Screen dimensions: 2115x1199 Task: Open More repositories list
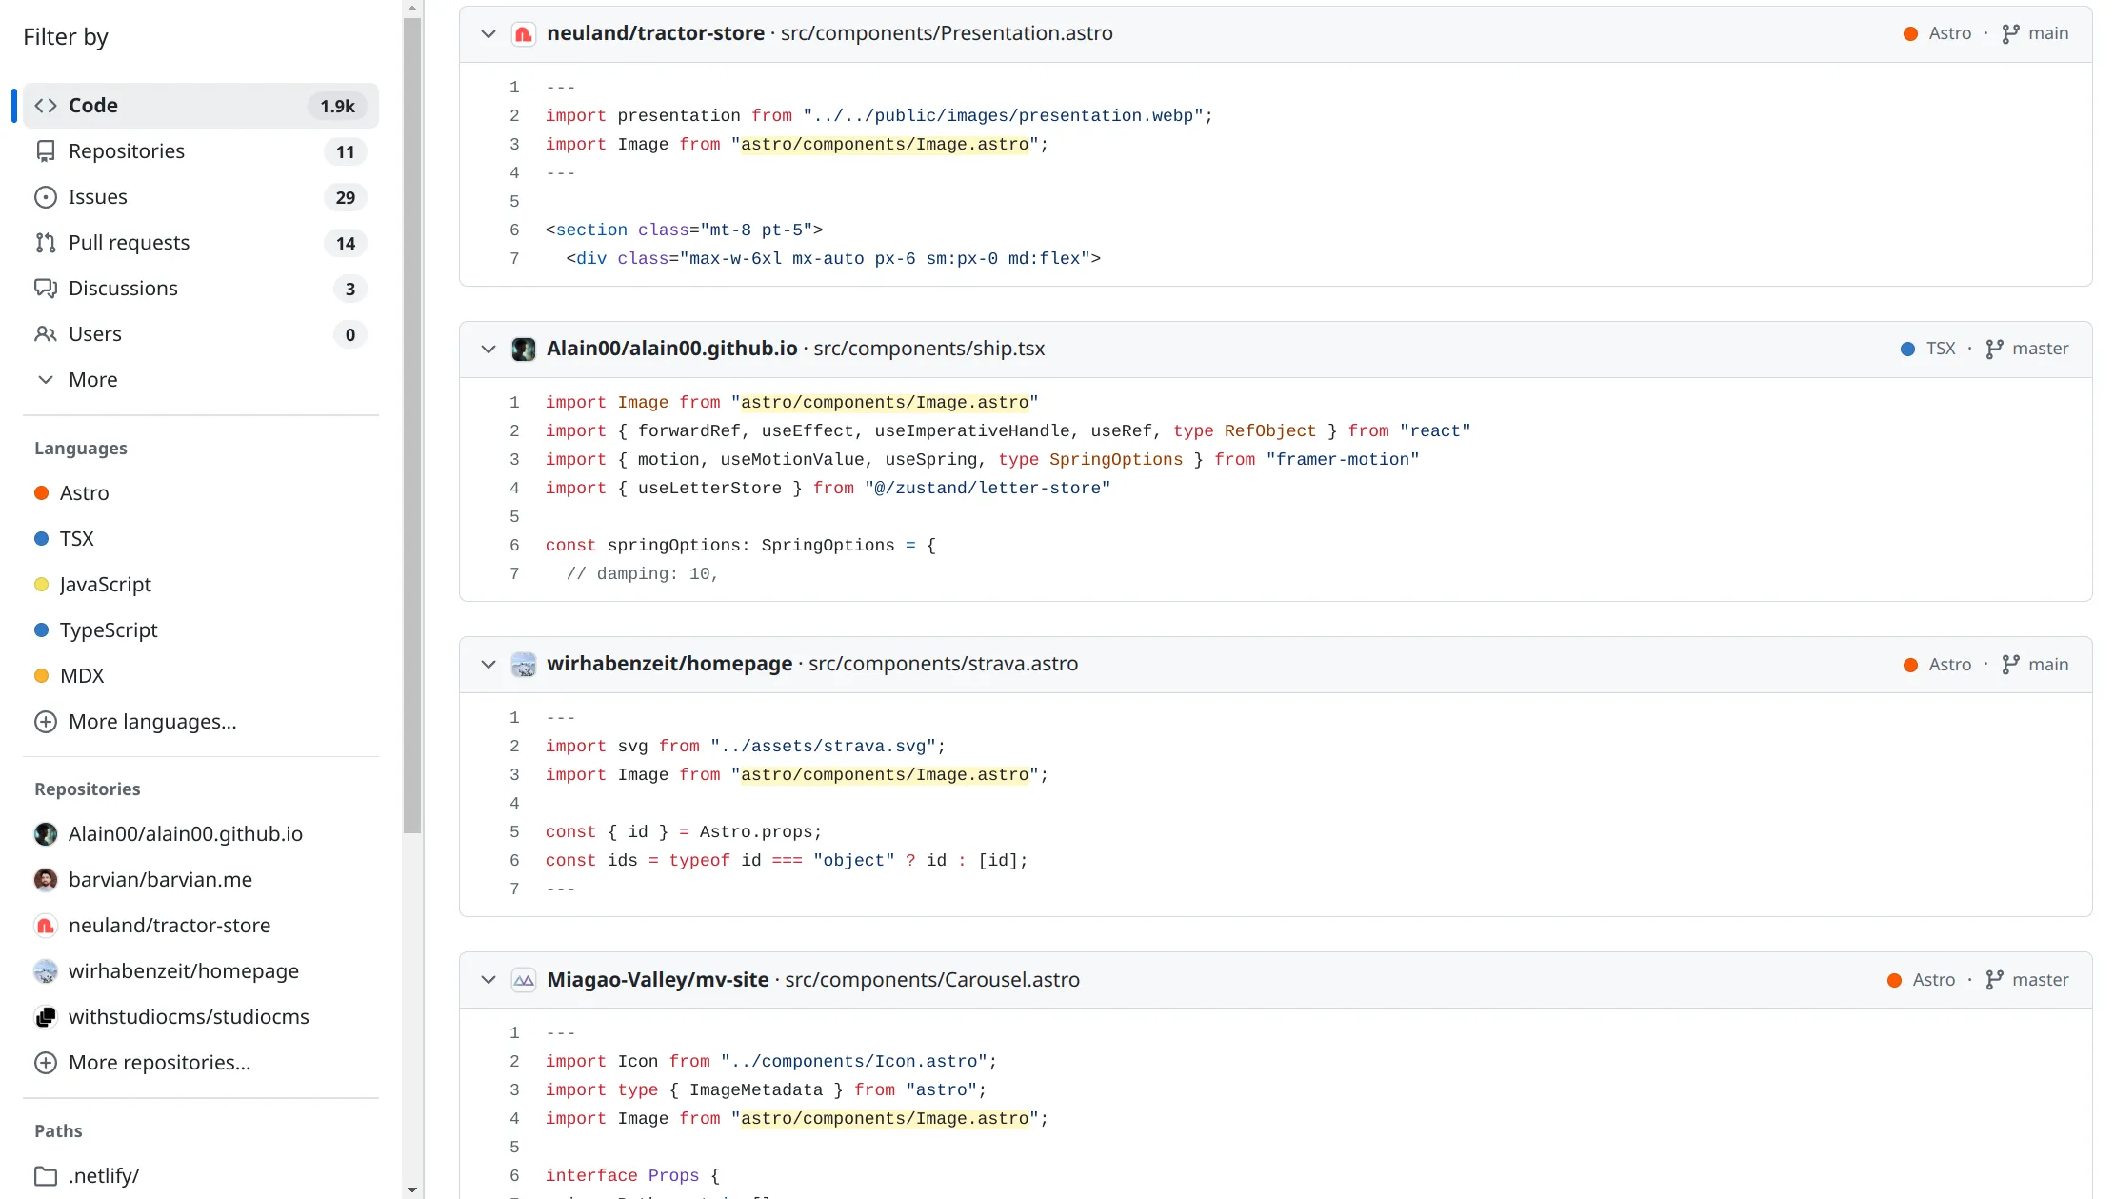point(159,1062)
